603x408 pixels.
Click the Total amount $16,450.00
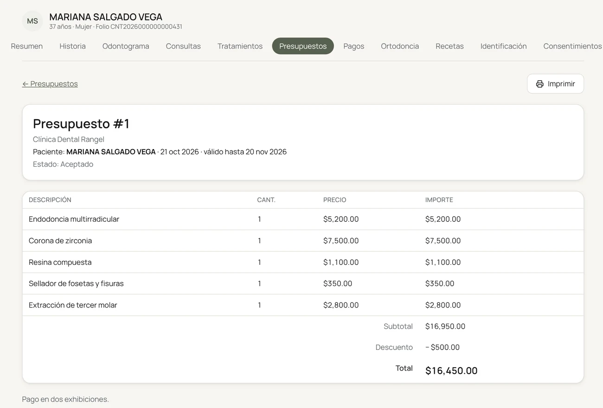451,370
